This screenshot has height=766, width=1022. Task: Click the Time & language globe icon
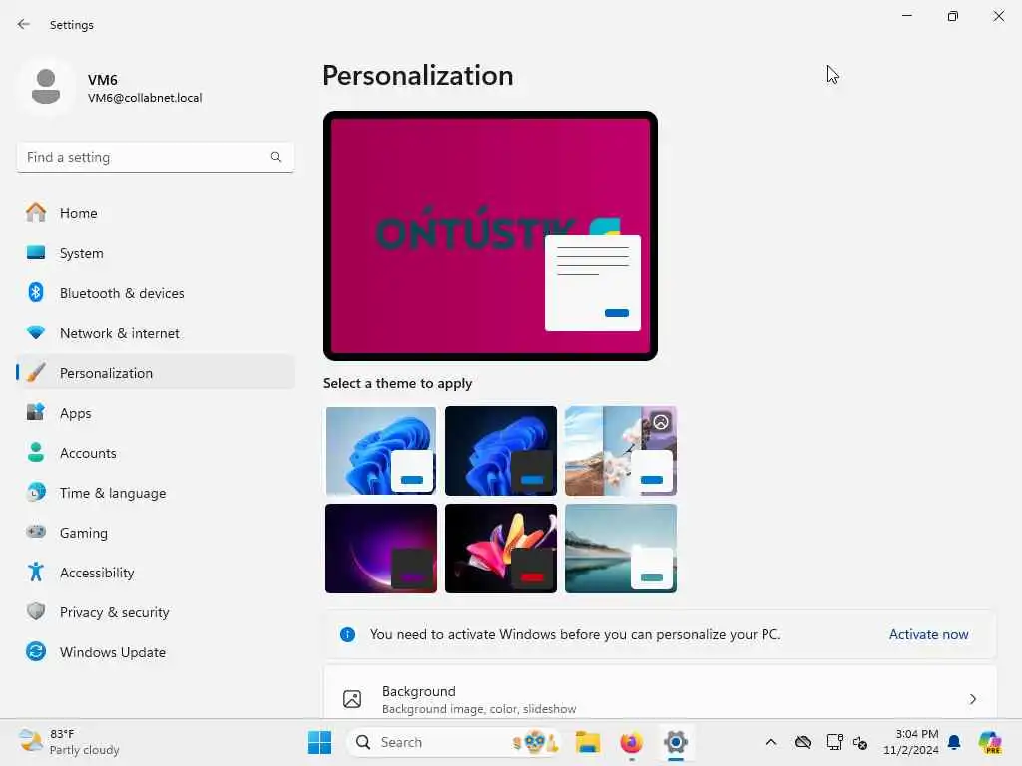pyautogui.click(x=36, y=492)
